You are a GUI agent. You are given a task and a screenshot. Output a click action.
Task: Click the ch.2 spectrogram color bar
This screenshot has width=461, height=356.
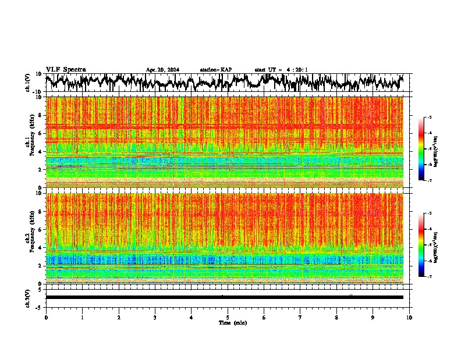[421, 245]
